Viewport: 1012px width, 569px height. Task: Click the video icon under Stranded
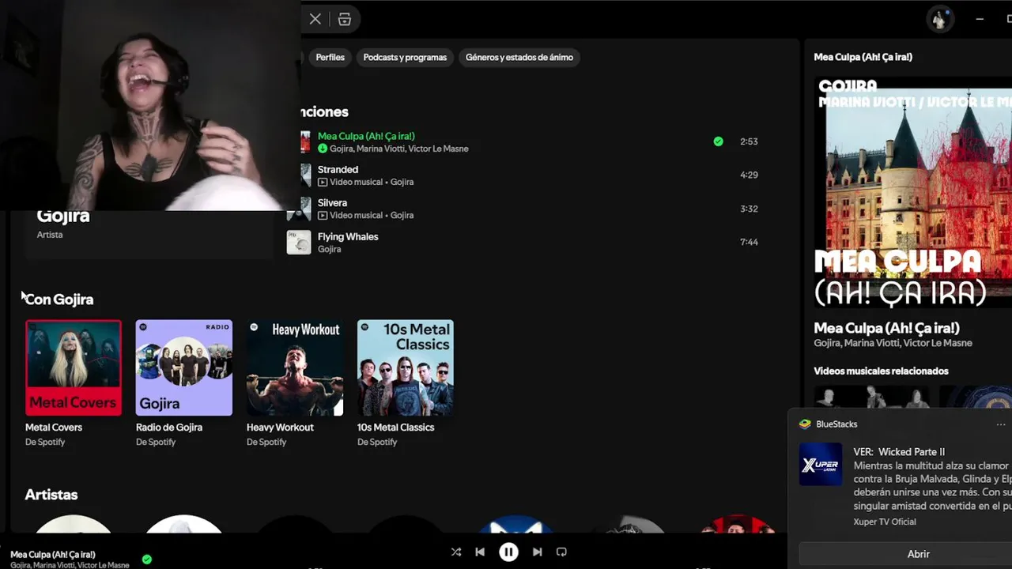pos(323,182)
